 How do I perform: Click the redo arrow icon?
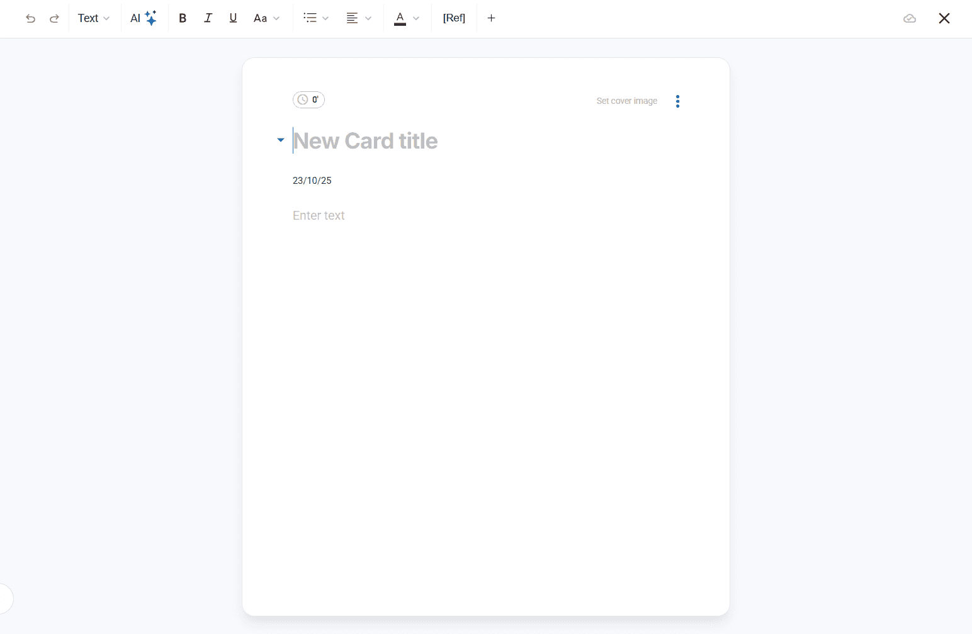(55, 18)
